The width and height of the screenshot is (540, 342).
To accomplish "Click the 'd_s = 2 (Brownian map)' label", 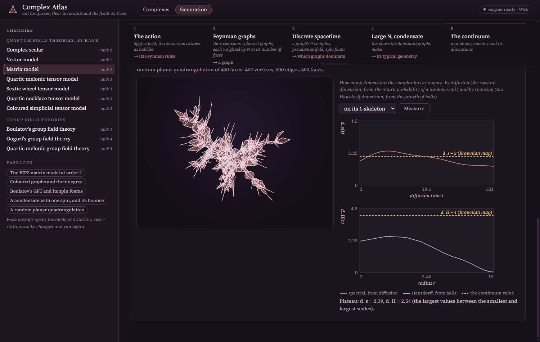I will click(x=467, y=153).
